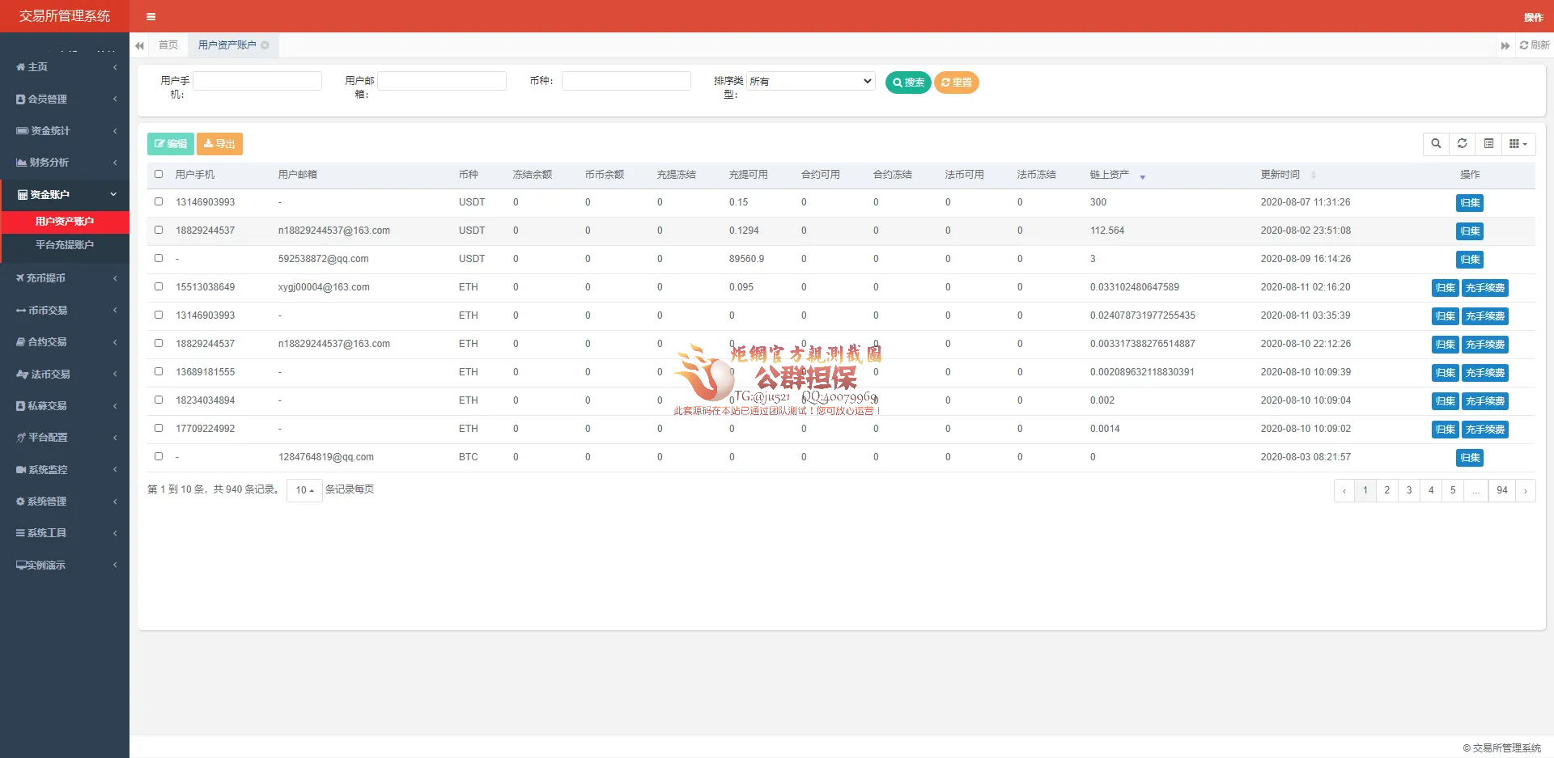The height and width of the screenshot is (758, 1554).
Task: Open the records-per-page dropdown showing 10
Action: 304,490
